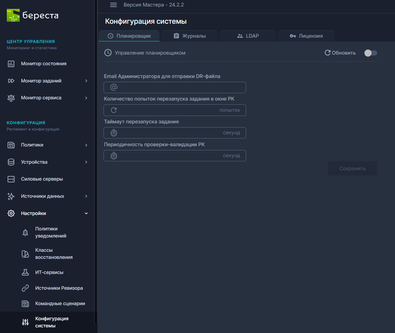The height and width of the screenshot is (333, 395).
Task: Toggle the scheduler management switch
Action: 371,53
